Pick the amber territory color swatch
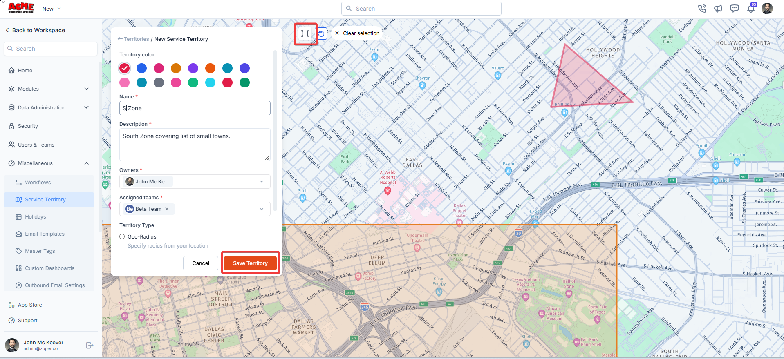This screenshot has width=784, height=359. (176, 68)
